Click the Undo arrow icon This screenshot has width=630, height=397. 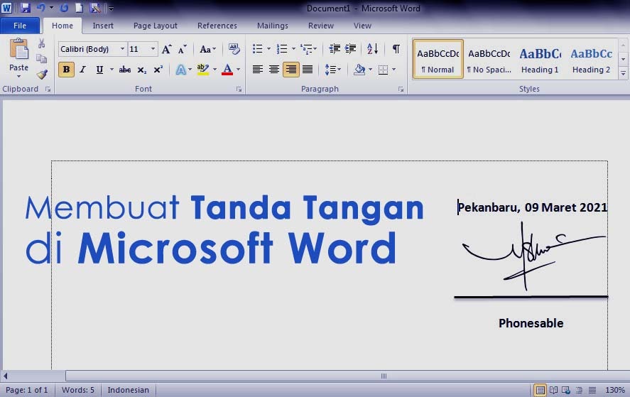click(x=41, y=8)
